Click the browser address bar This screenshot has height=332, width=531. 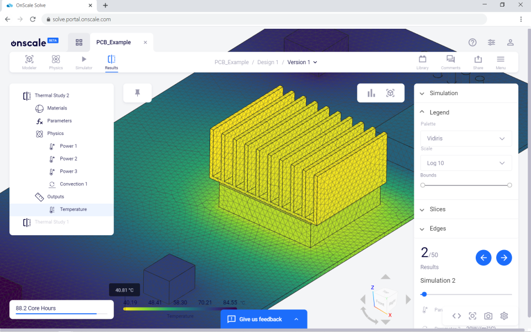pyautogui.click(x=264, y=19)
